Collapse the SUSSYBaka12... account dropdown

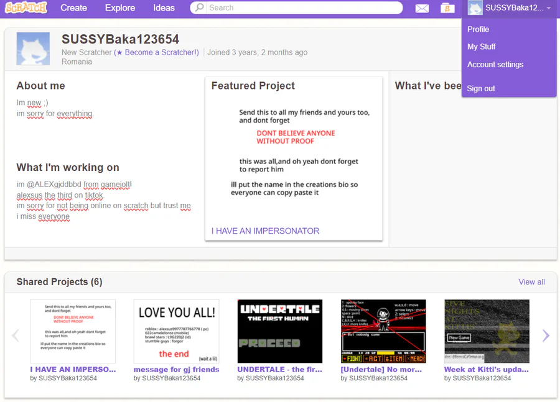(511, 8)
